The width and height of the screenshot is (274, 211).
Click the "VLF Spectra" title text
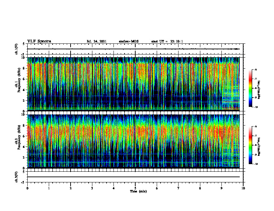(39, 41)
